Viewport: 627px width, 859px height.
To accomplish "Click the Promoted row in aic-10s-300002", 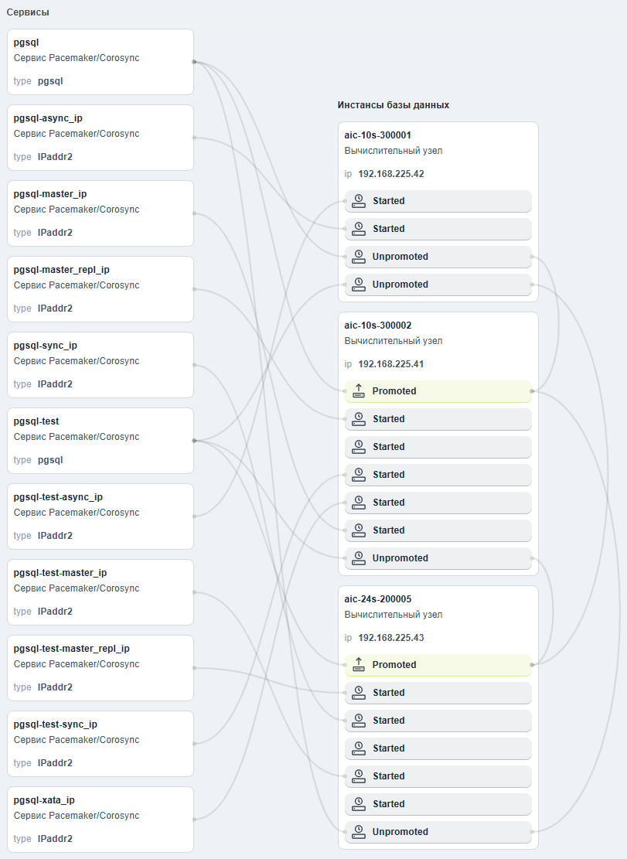I will [438, 391].
